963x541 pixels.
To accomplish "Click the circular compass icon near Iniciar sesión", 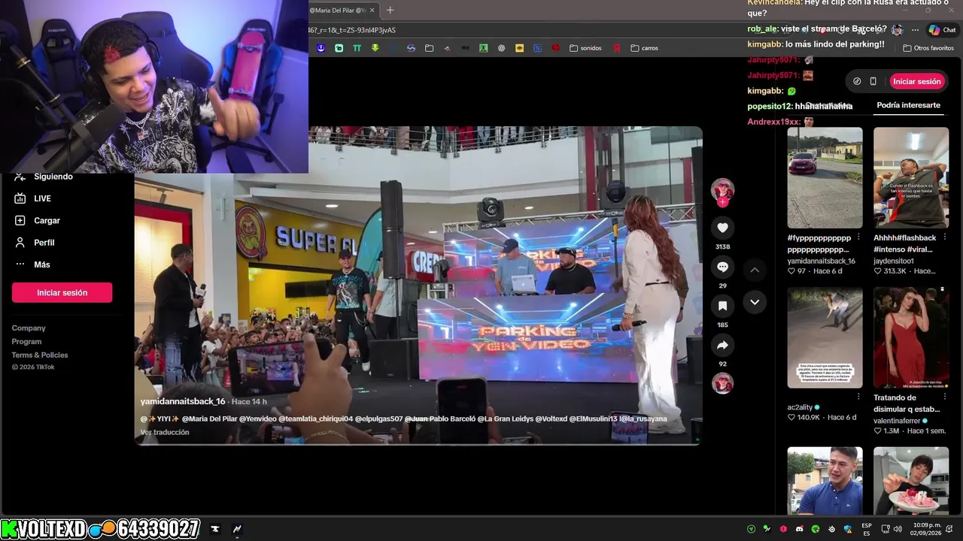I will click(x=857, y=81).
